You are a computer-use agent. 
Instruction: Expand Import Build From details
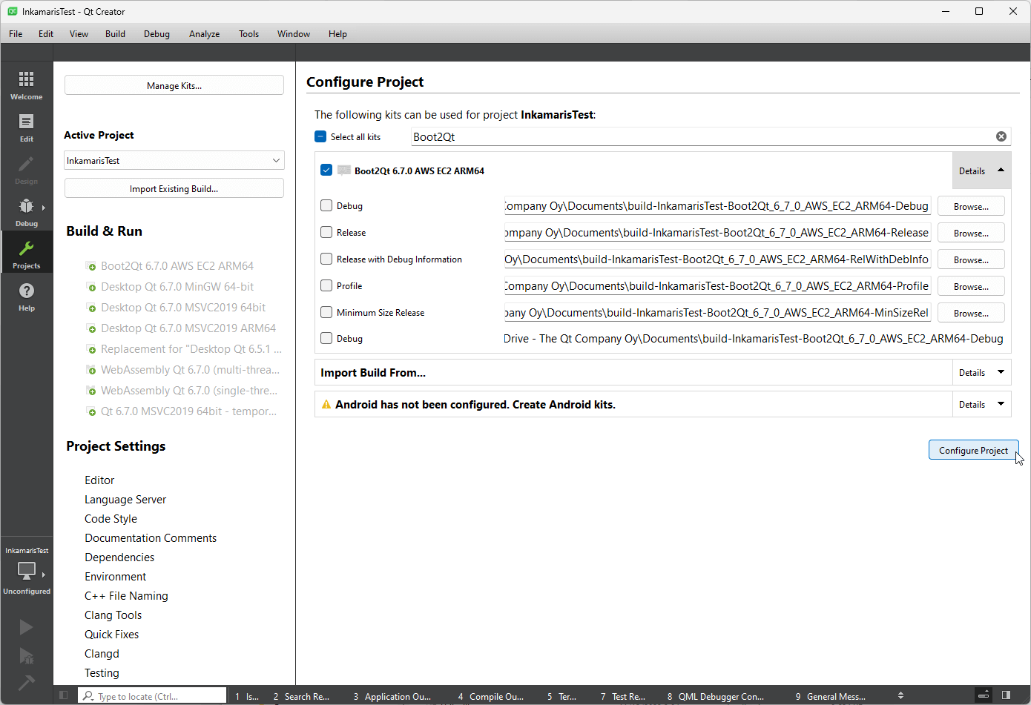click(981, 372)
